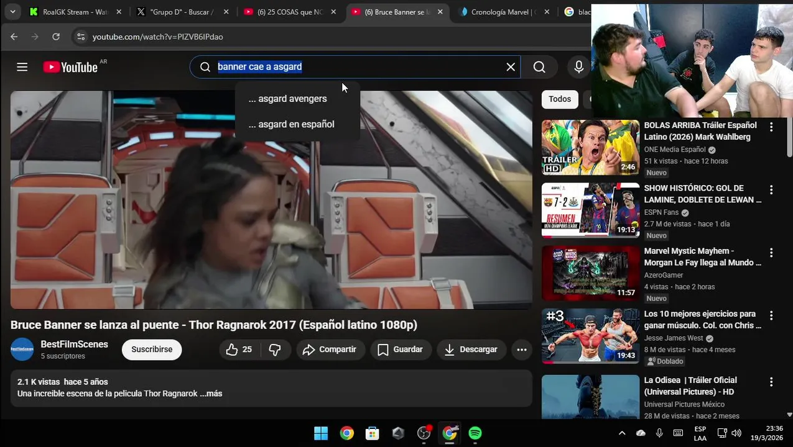Dislike the video with thumbs down
793x447 pixels.
(x=276, y=350)
